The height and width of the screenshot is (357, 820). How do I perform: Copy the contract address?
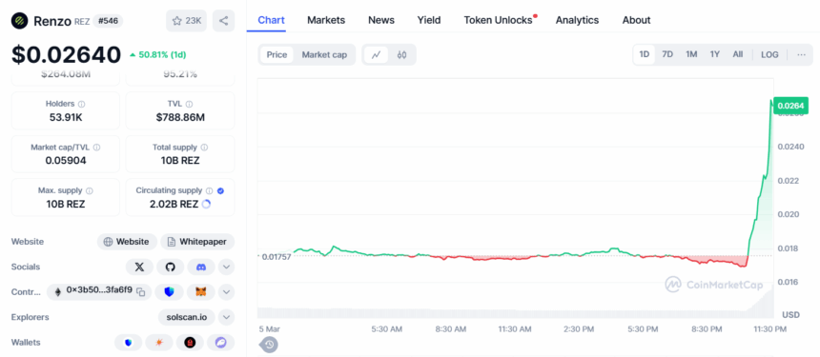pos(141,291)
